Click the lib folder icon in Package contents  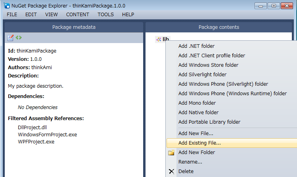tap(159, 39)
